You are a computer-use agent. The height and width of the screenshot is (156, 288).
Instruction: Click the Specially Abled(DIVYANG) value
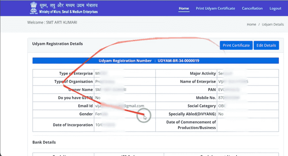(221, 114)
